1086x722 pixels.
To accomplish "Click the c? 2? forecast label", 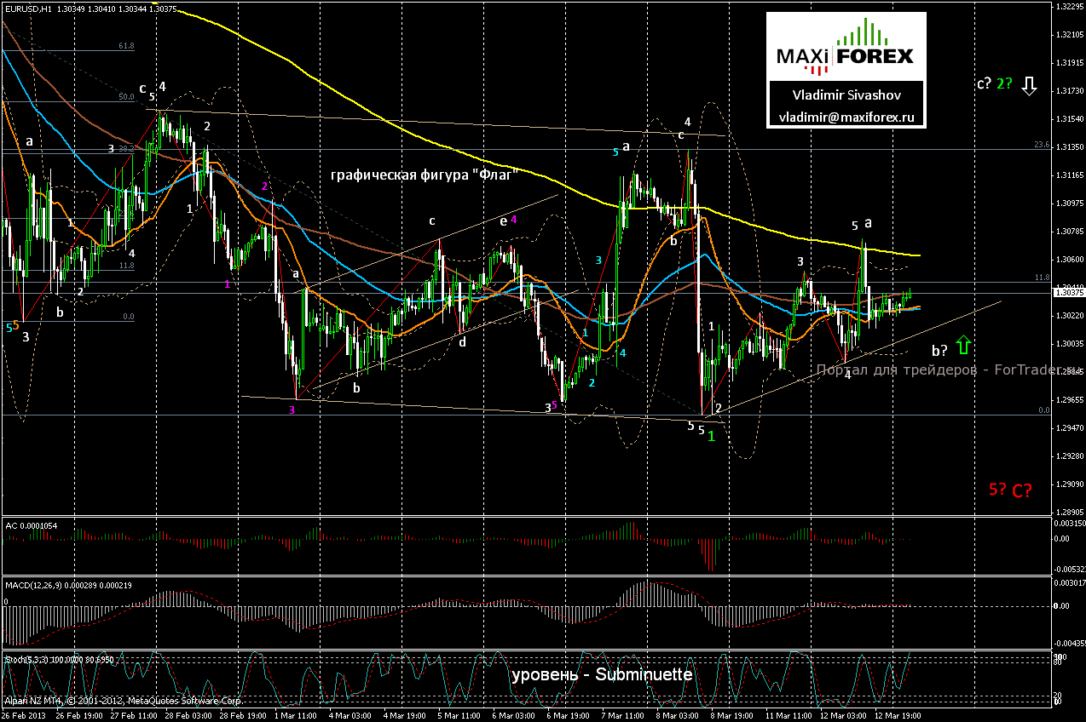I will (x=995, y=84).
